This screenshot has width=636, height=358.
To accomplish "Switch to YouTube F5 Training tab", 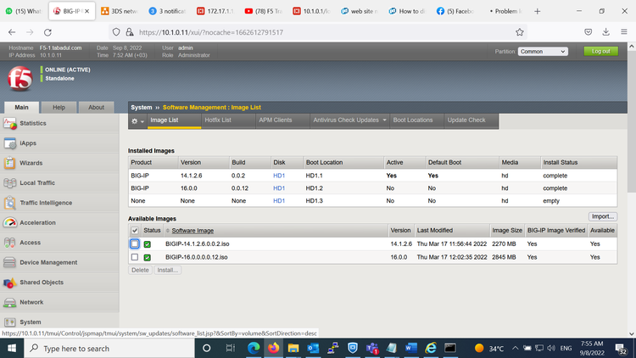I will tap(264, 11).
